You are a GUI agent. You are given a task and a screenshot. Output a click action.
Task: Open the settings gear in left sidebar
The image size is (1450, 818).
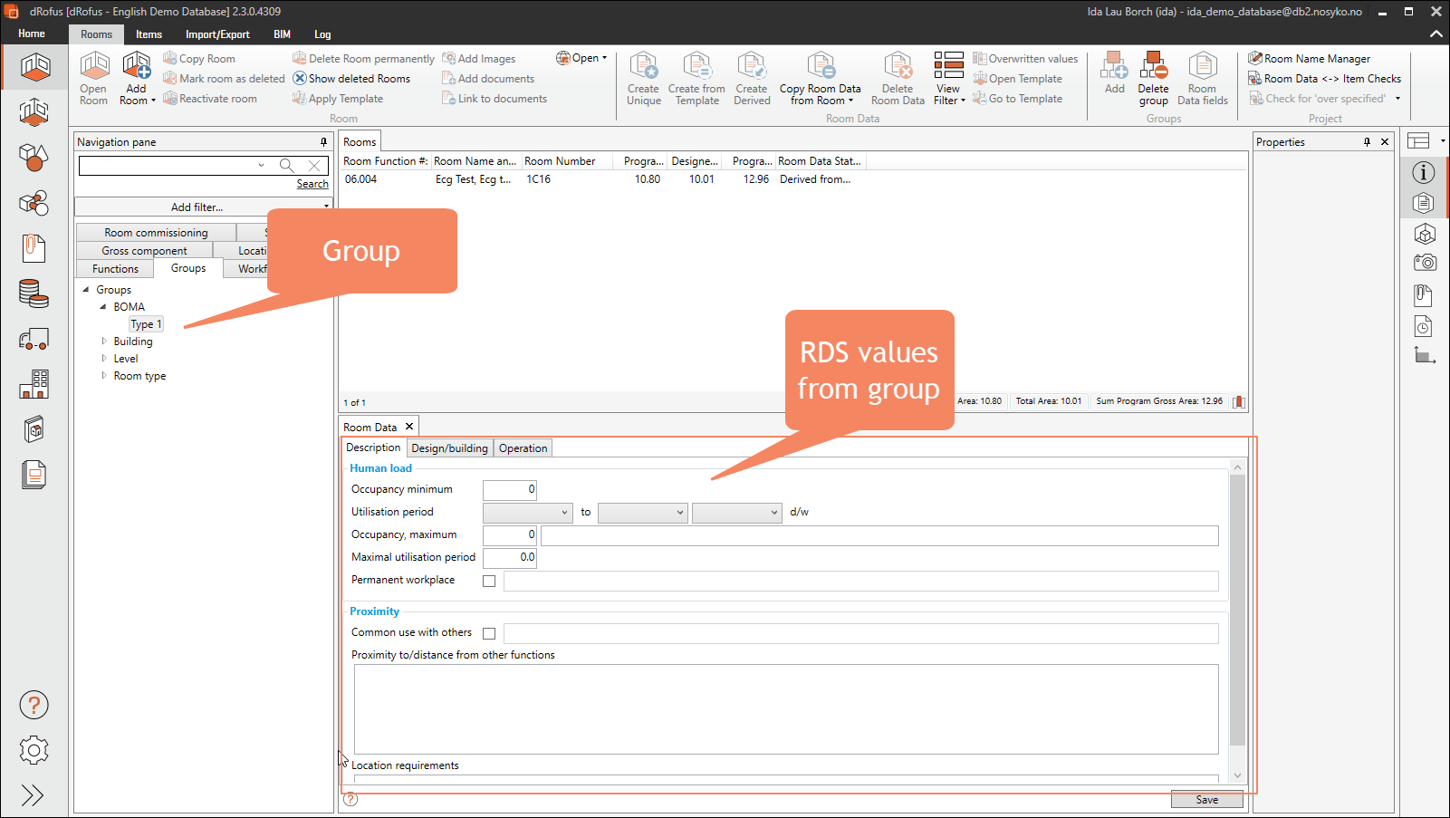34,750
